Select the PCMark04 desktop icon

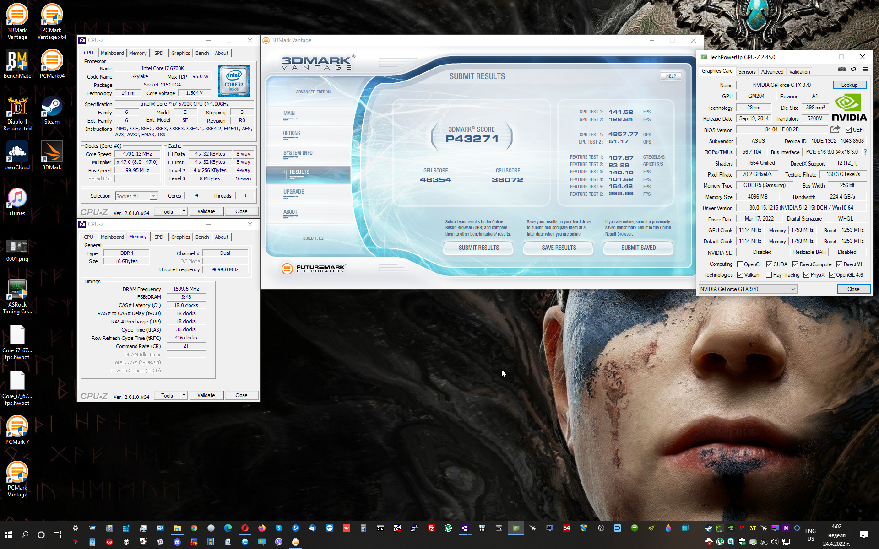52,65
